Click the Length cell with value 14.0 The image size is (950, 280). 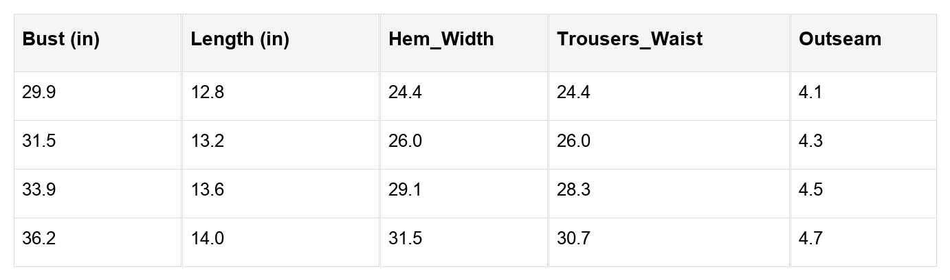tap(208, 238)
